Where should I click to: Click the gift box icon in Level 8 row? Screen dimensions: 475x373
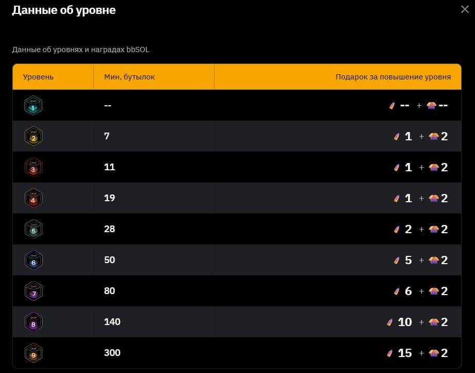click(x=433, y=322)
